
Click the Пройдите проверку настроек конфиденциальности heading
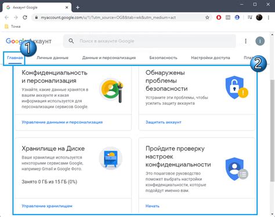(x=178, y=156)
